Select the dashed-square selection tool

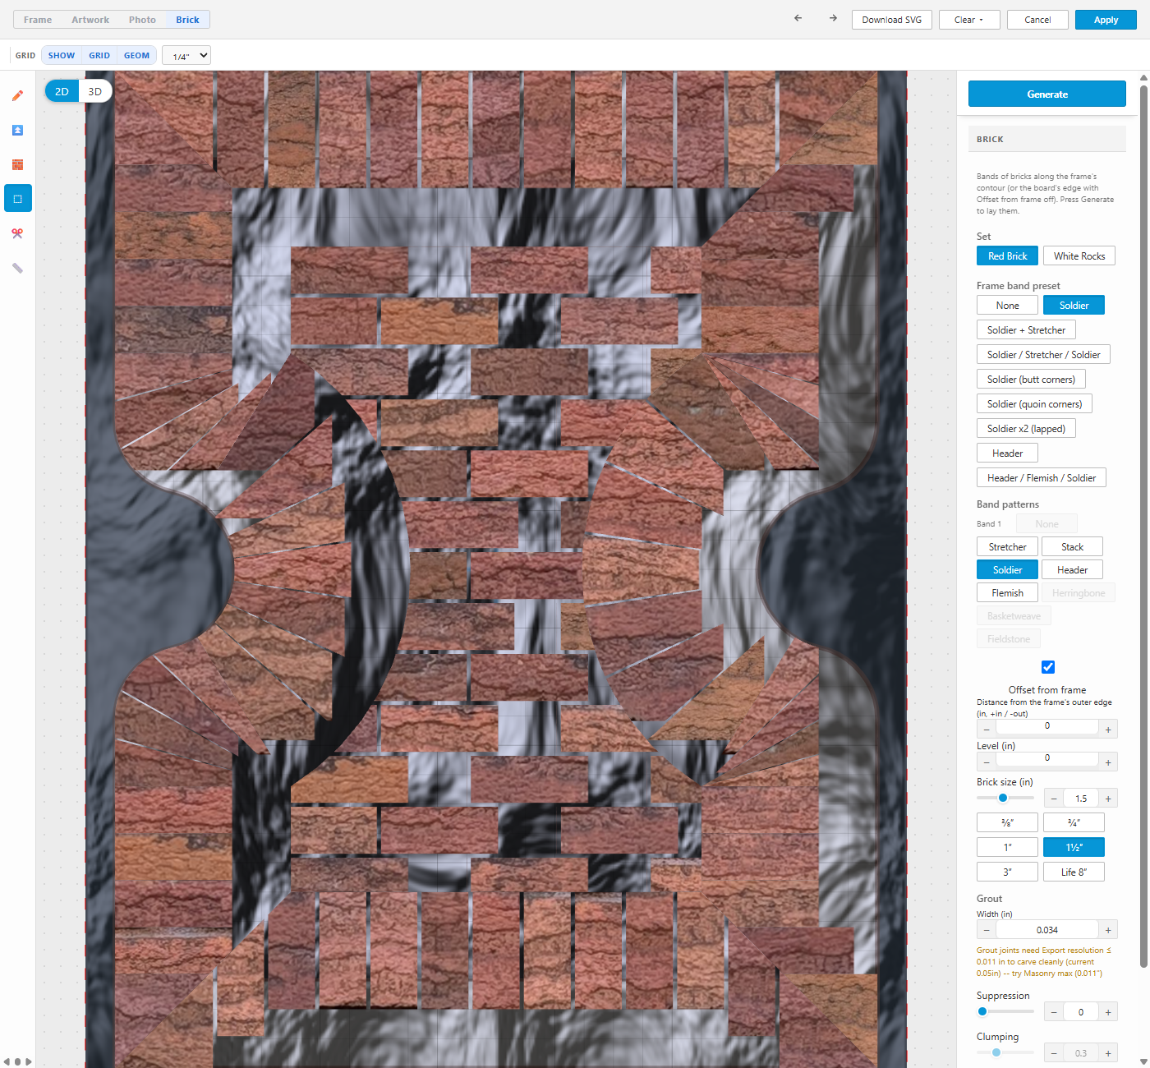pyautogui.click(x=17, y=199)
